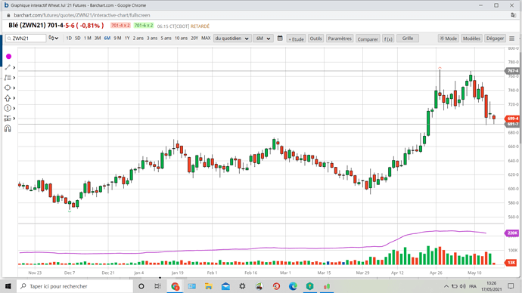Expand the arrow marker options chevron
Image resolution: width=522 pixels, height=293 pixels.
point(14,98)
